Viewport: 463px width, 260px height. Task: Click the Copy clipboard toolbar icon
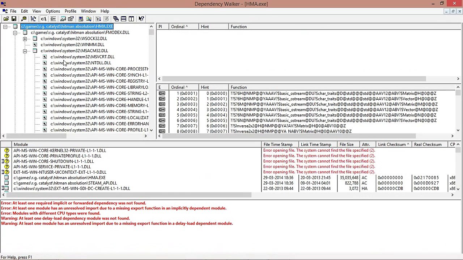[x=24, y=19]
